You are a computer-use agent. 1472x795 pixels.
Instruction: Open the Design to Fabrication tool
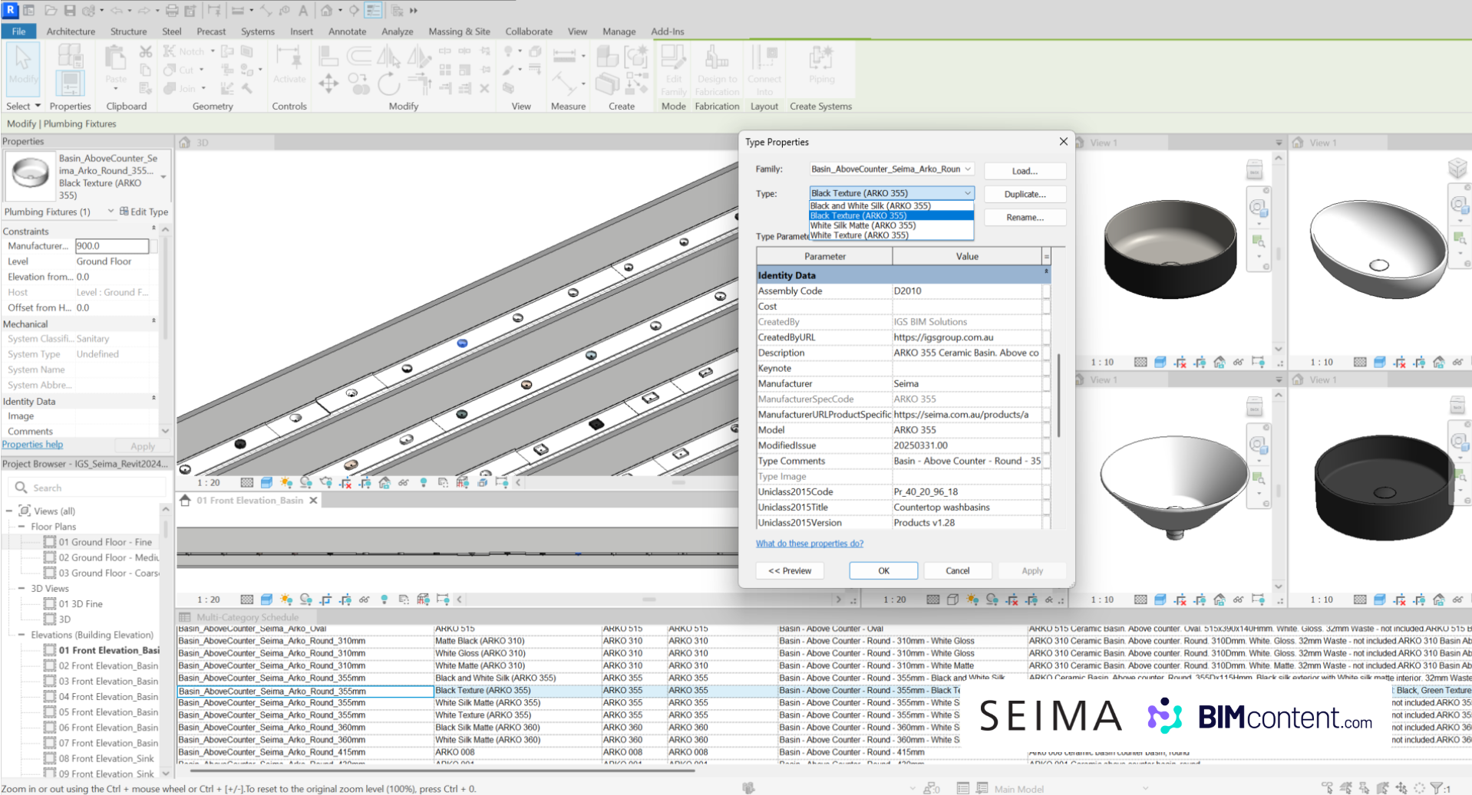tap(717, 69)
